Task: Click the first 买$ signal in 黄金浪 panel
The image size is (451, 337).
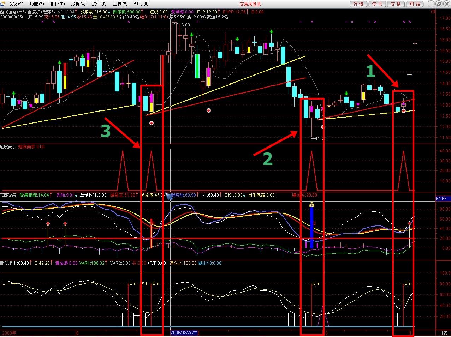Action: (x=132, y=283)
